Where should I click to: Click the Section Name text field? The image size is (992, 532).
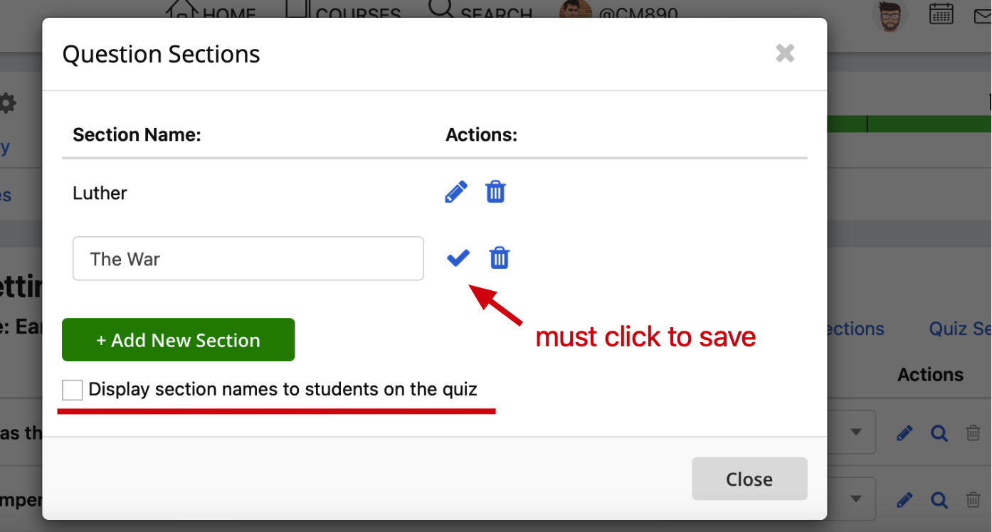click(x=248, y=259)
